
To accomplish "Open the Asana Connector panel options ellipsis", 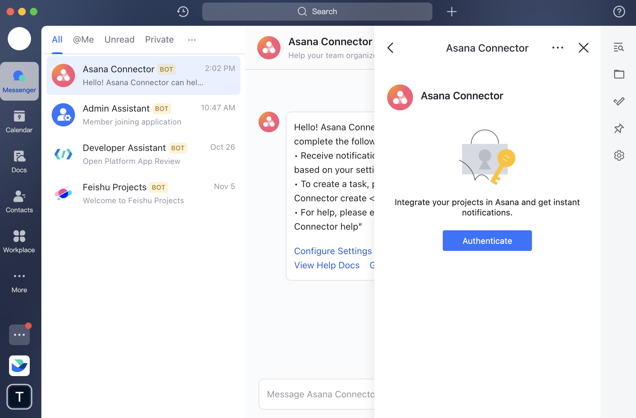I will coord(557,48).
